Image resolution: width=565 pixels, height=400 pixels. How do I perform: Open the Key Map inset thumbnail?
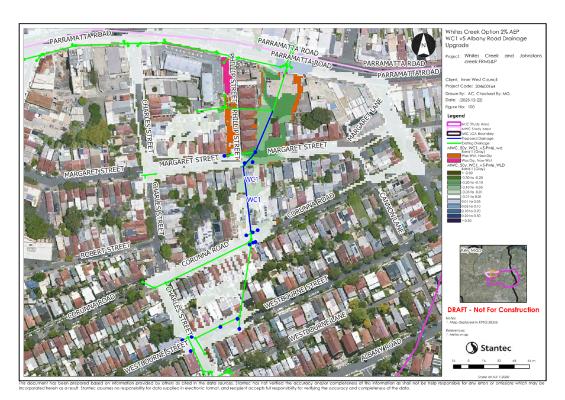click(x=493, y=274)
